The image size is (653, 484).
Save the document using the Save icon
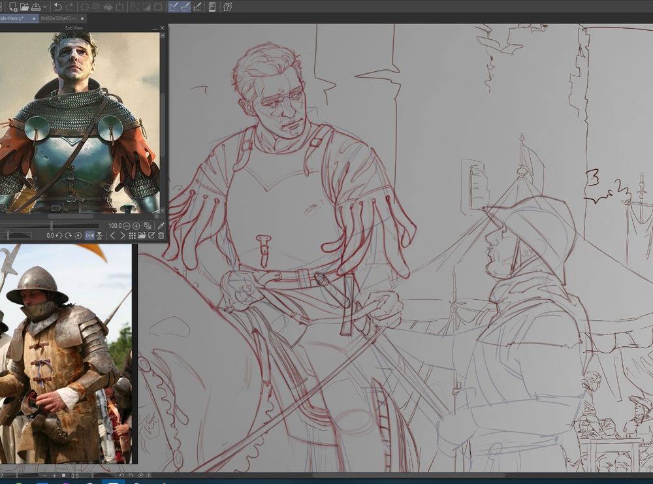pyautogui.click(x=36, y=7)
